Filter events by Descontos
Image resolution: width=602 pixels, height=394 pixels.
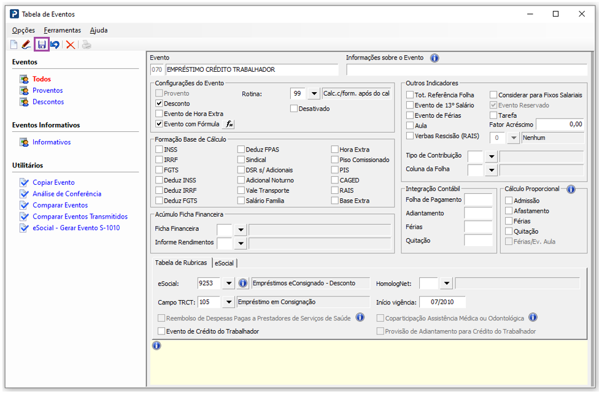(x=48, y=102)
